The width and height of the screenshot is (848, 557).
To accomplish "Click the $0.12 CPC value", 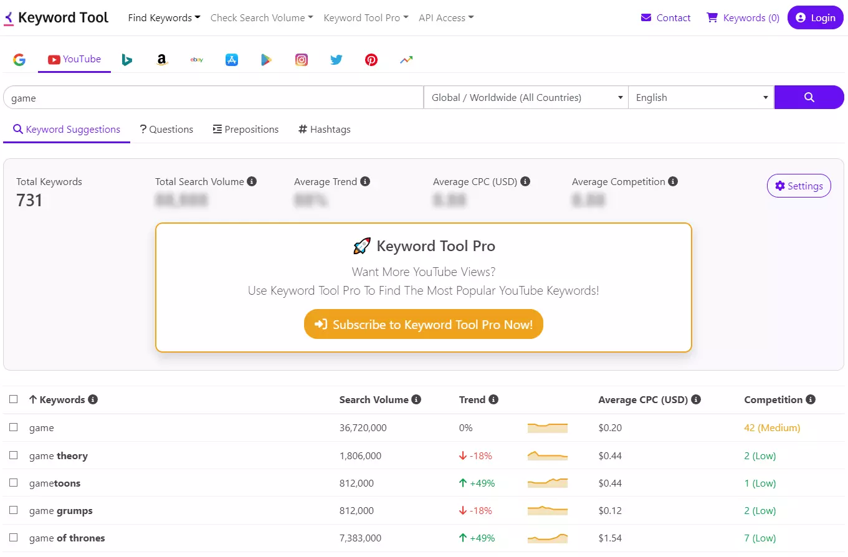I will (610, 510).
